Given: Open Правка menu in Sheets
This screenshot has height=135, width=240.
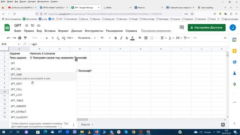Looking at the screenshot, I should (x=29, y=31).
